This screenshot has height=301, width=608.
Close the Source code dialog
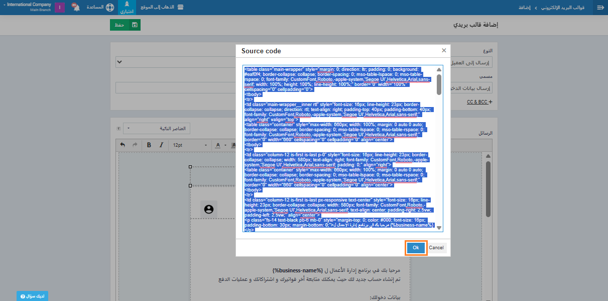(444, 51)
